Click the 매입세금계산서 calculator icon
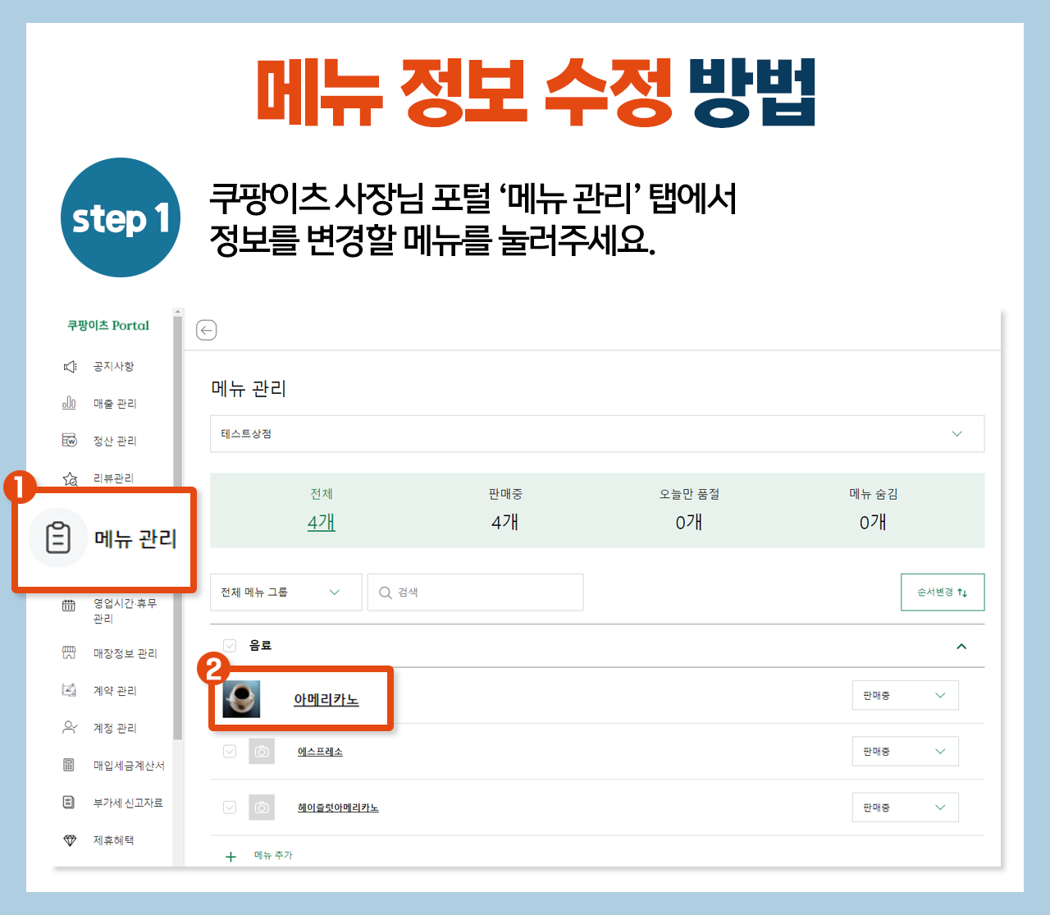 coord(69,765)
